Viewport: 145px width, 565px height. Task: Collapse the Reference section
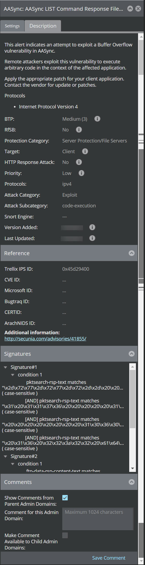[x=131, y=253]
